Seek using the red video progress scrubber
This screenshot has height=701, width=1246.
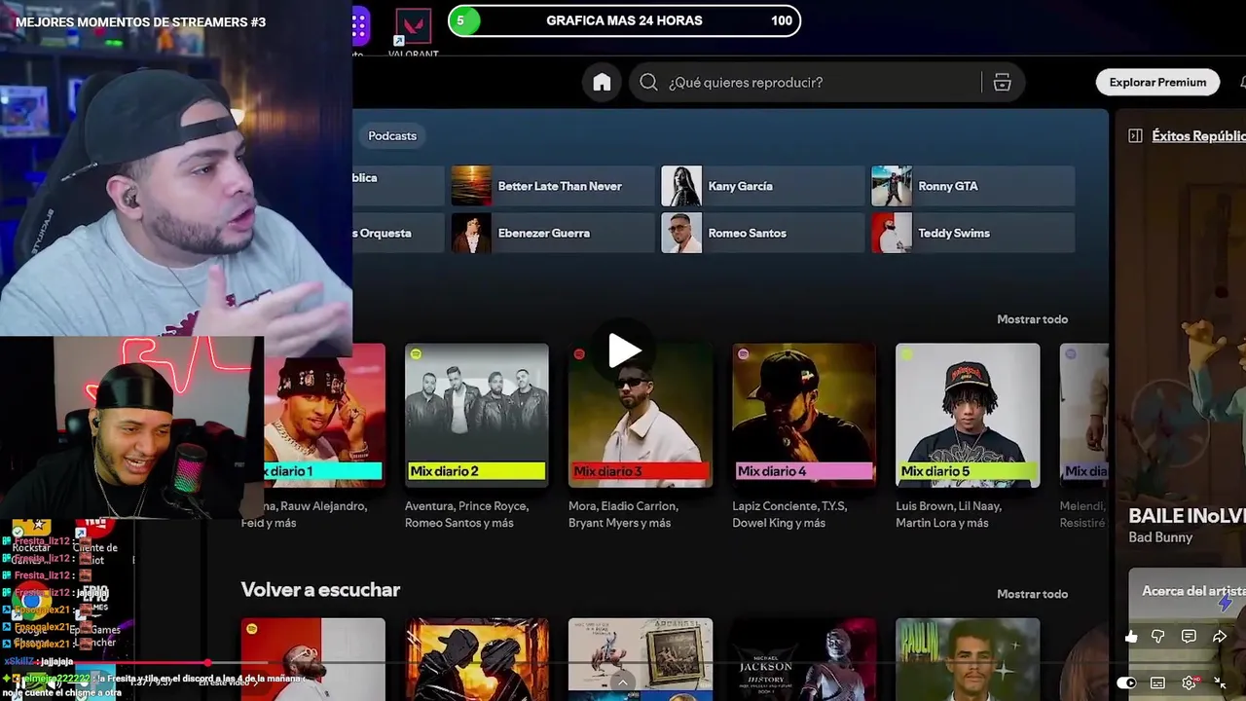point(207,663)
